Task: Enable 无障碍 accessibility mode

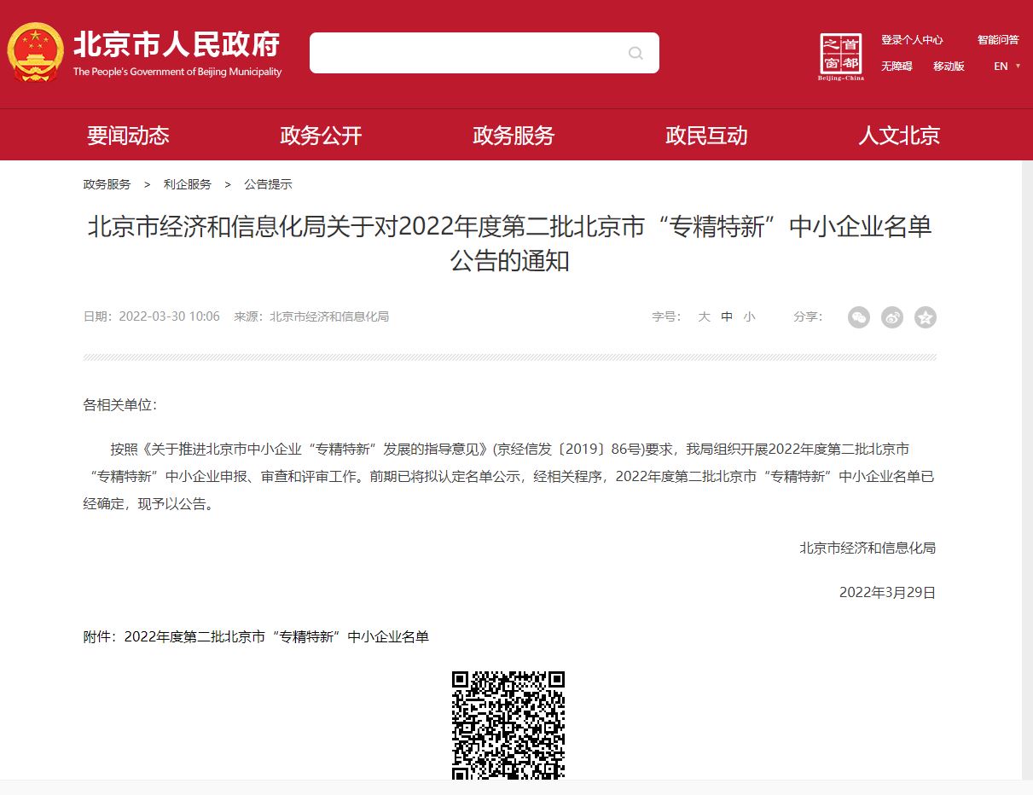Action: click(897, 67)
